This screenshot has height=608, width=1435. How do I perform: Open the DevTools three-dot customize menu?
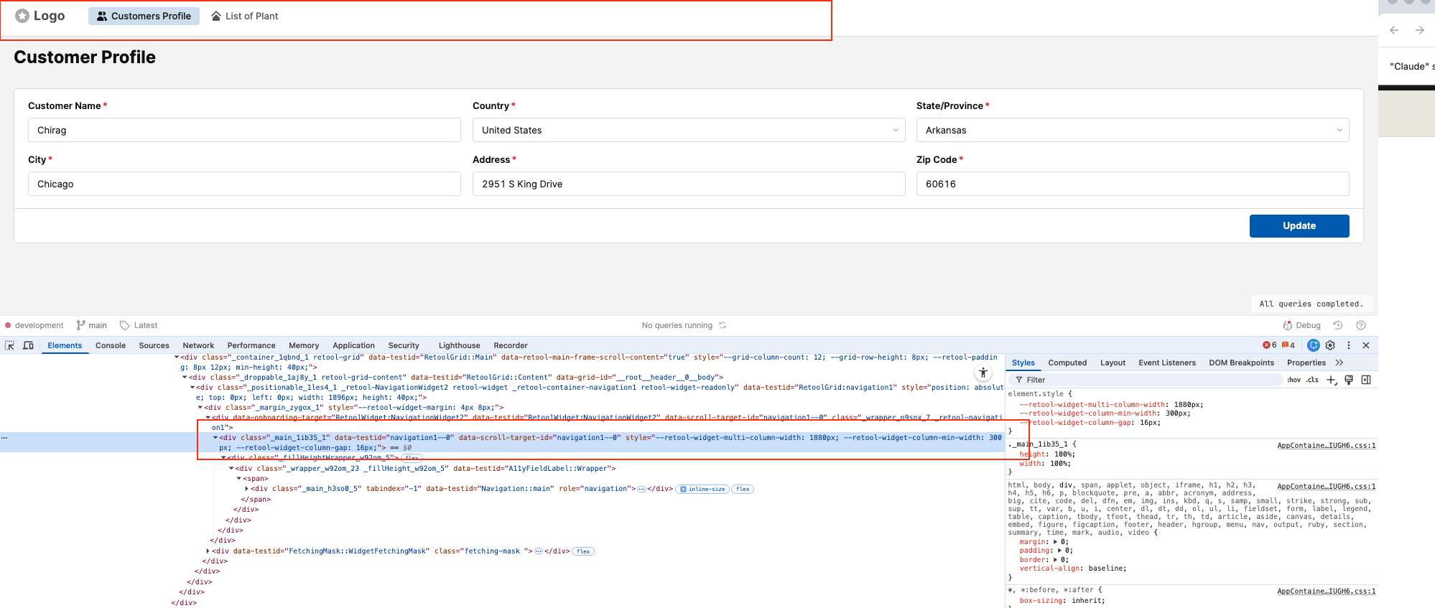[1349, 345]
